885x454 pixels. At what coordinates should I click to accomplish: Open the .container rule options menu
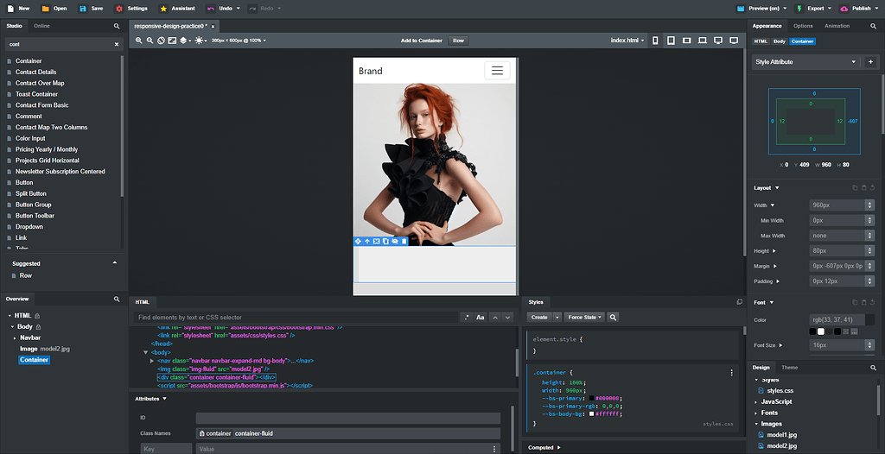(x=731, y=373)
